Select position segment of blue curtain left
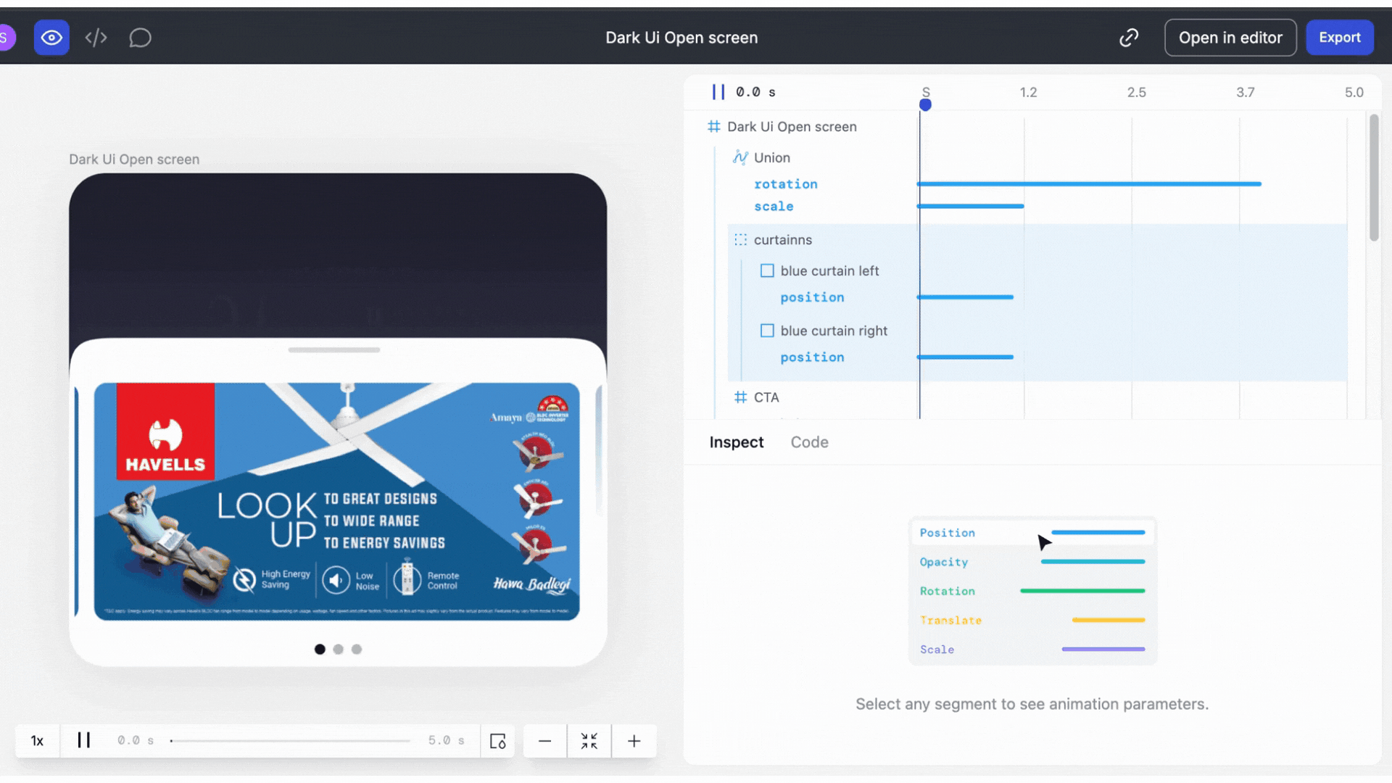 pos(965,297)
